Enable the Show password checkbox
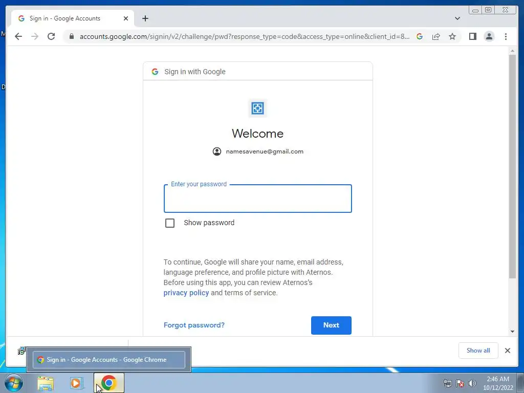 point(170,223)
